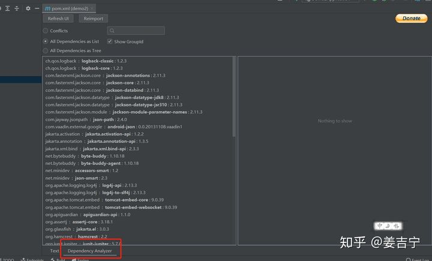432x261 pixels.
Task: Select byte-buddy-agent : 1.10.18 dependency
Action: point(92,163)
